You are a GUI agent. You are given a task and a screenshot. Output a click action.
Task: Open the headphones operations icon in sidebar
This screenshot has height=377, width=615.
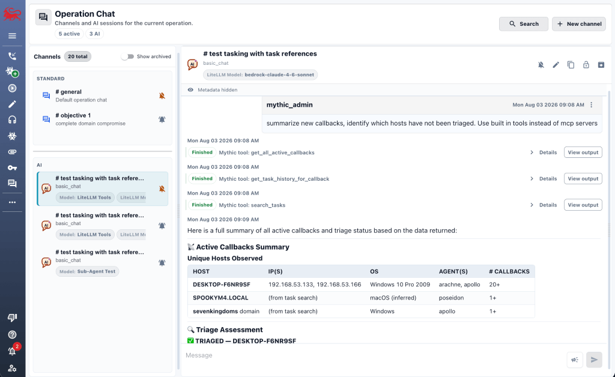(x=12, y=120)
